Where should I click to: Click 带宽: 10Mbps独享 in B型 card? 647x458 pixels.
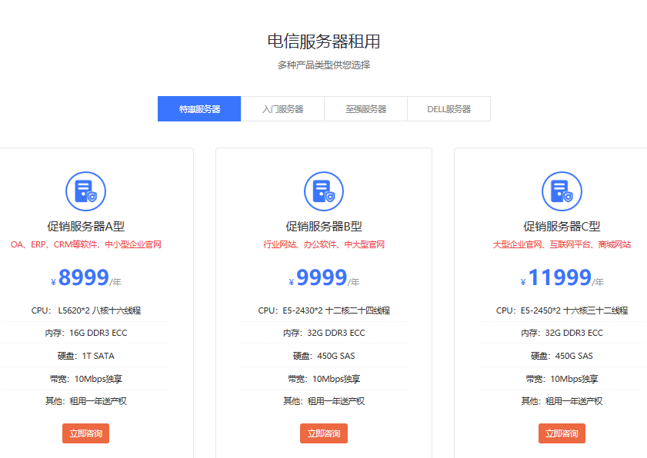click(x=324, y=379)
